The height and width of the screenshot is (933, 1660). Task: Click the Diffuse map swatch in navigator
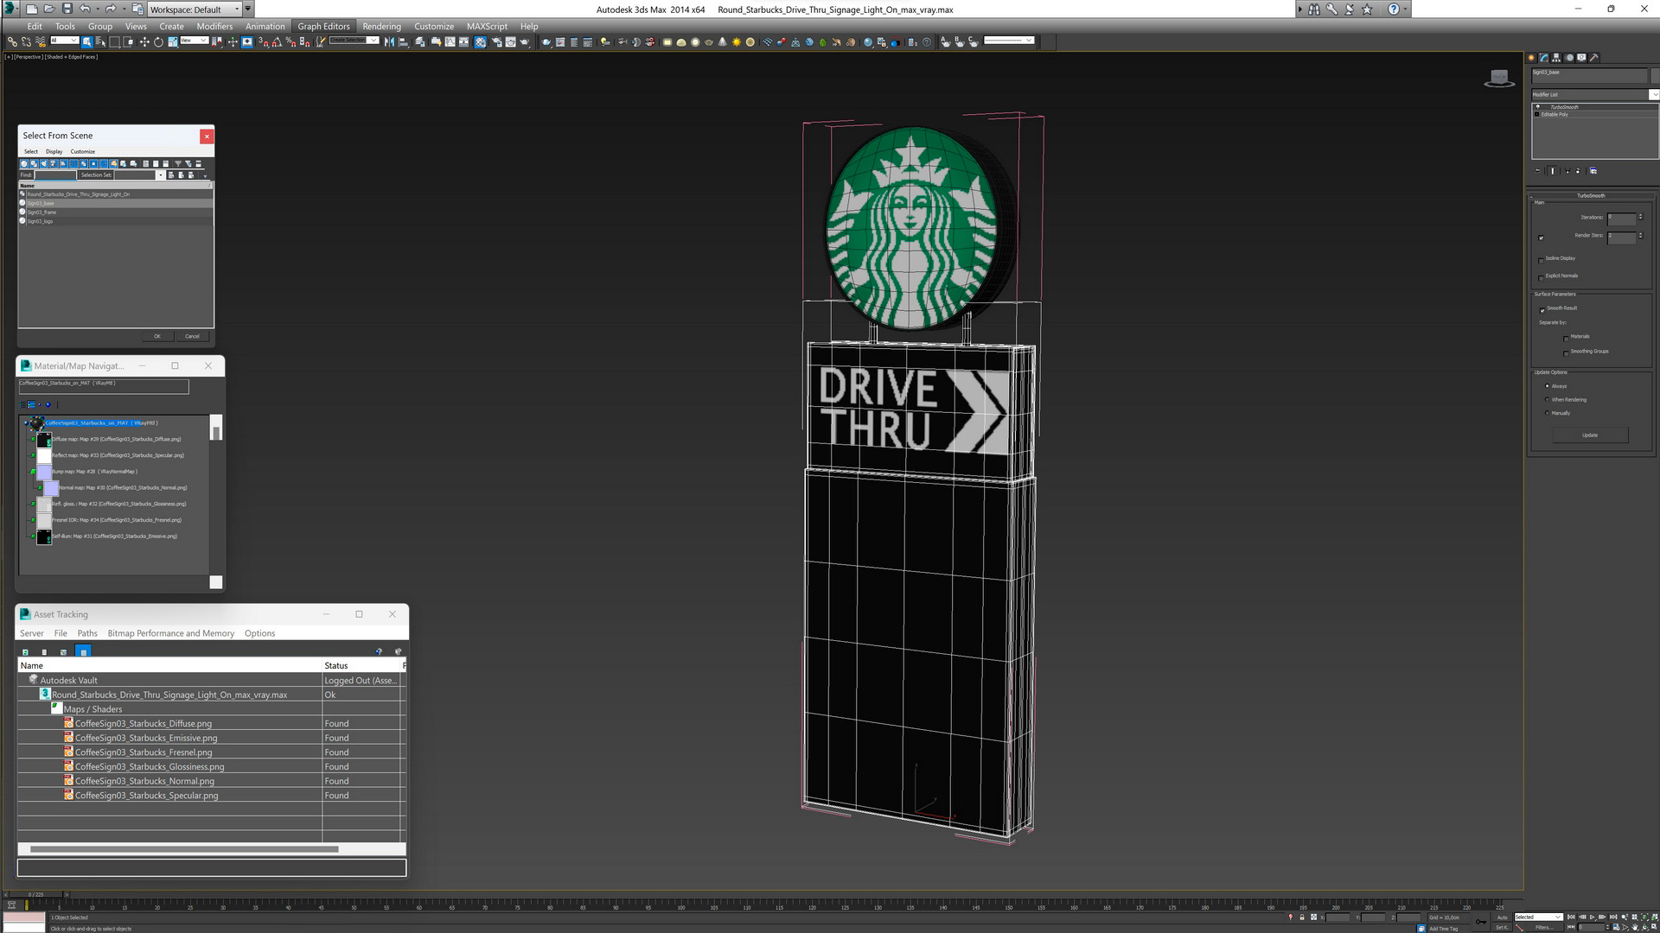click(44, 440)
